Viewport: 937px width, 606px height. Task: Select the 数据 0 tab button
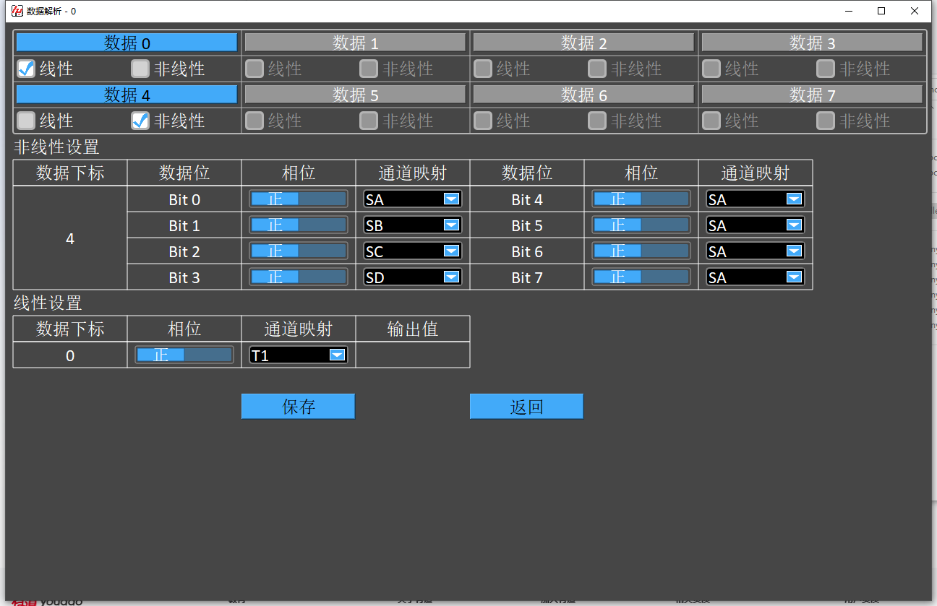[127, 43]
